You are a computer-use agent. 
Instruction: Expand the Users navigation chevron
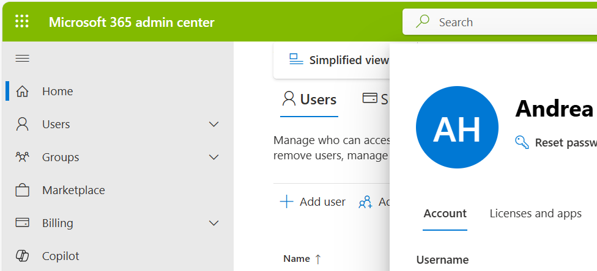(214, 125)
